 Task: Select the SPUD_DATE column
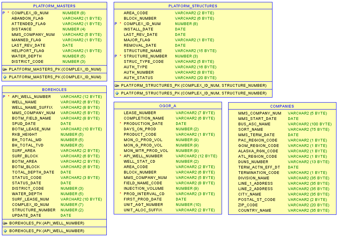(x=24, y=124)
